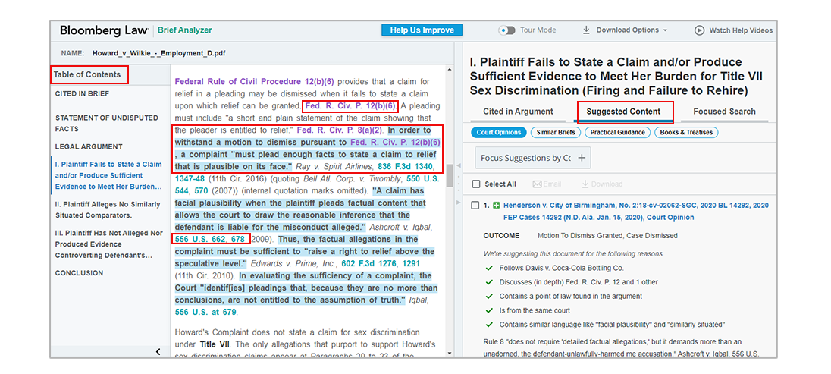Open the Fed. R. Civ. P. 8(a)(2) citation
Image resolution: width=831 pixels, height=374 pixels.
coord(340,130)
